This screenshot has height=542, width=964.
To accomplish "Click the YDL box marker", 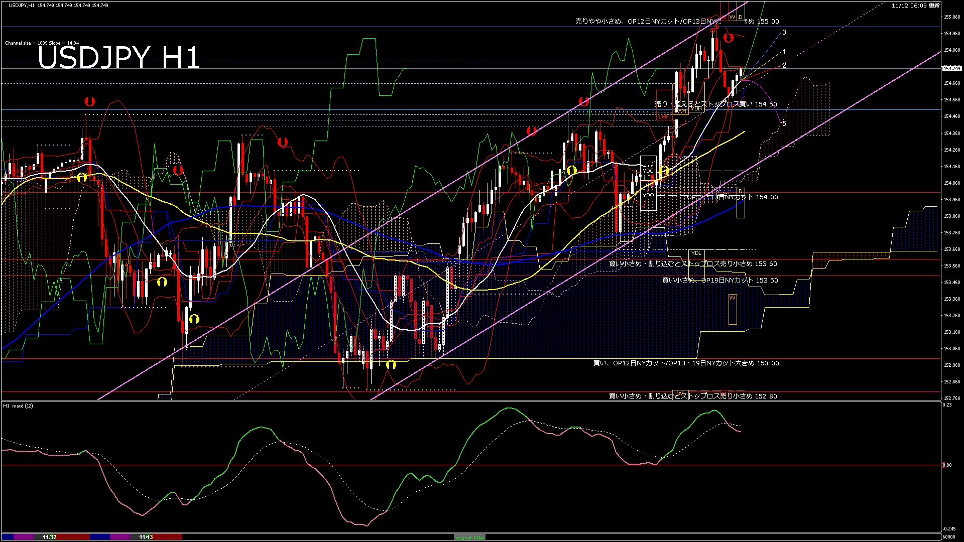I will (696, 253).
